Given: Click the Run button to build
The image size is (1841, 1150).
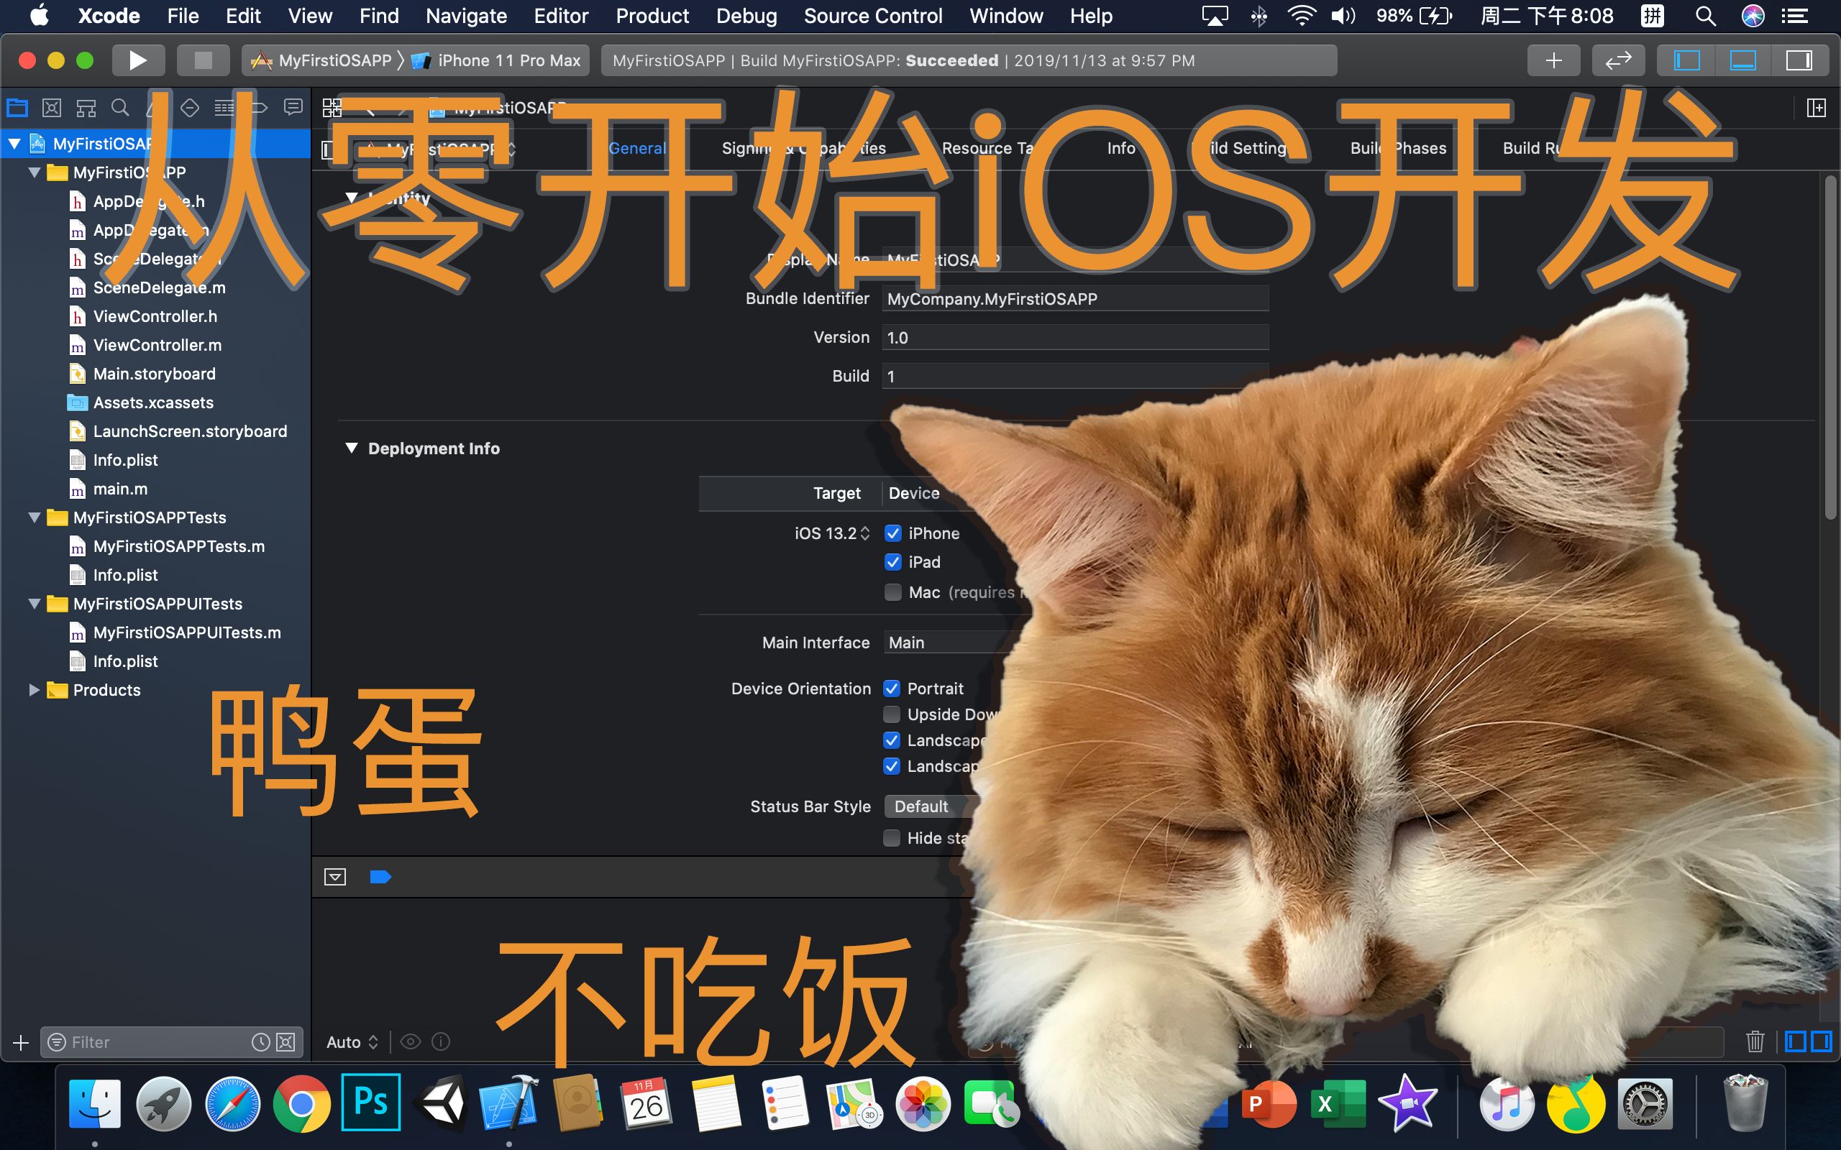Looking at the screenshot, I should [x=139, y=60].
